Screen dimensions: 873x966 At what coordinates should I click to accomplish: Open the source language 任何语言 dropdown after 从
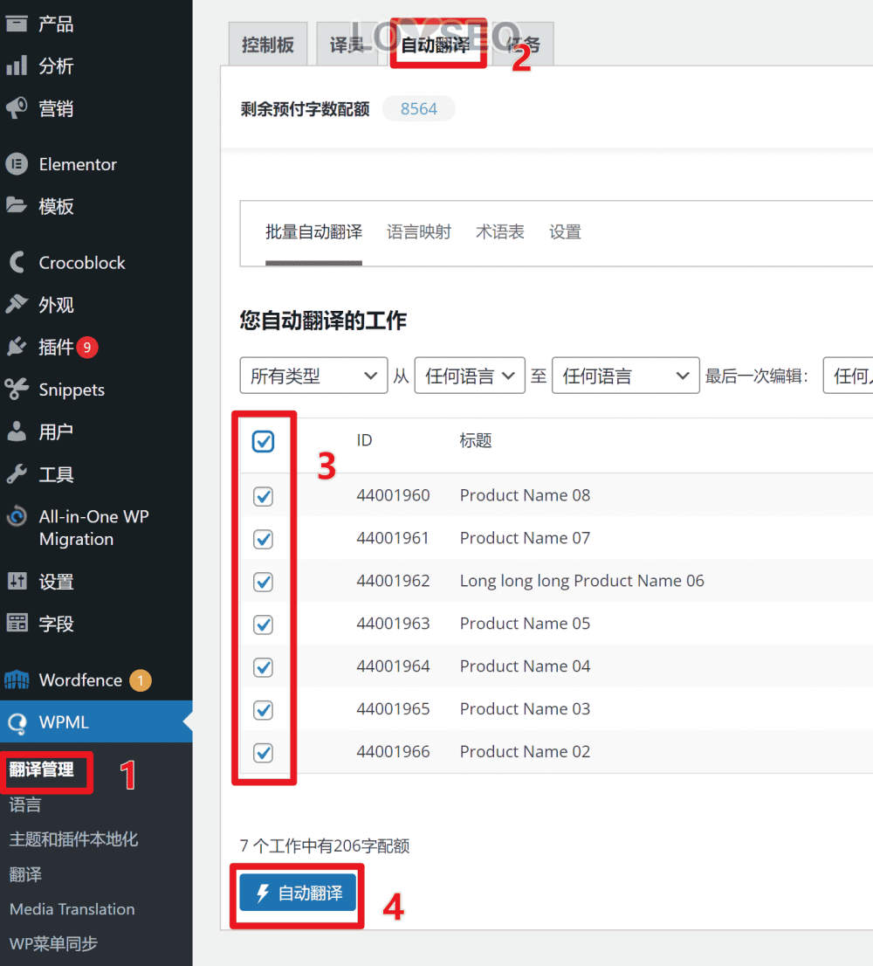(470, 376)
